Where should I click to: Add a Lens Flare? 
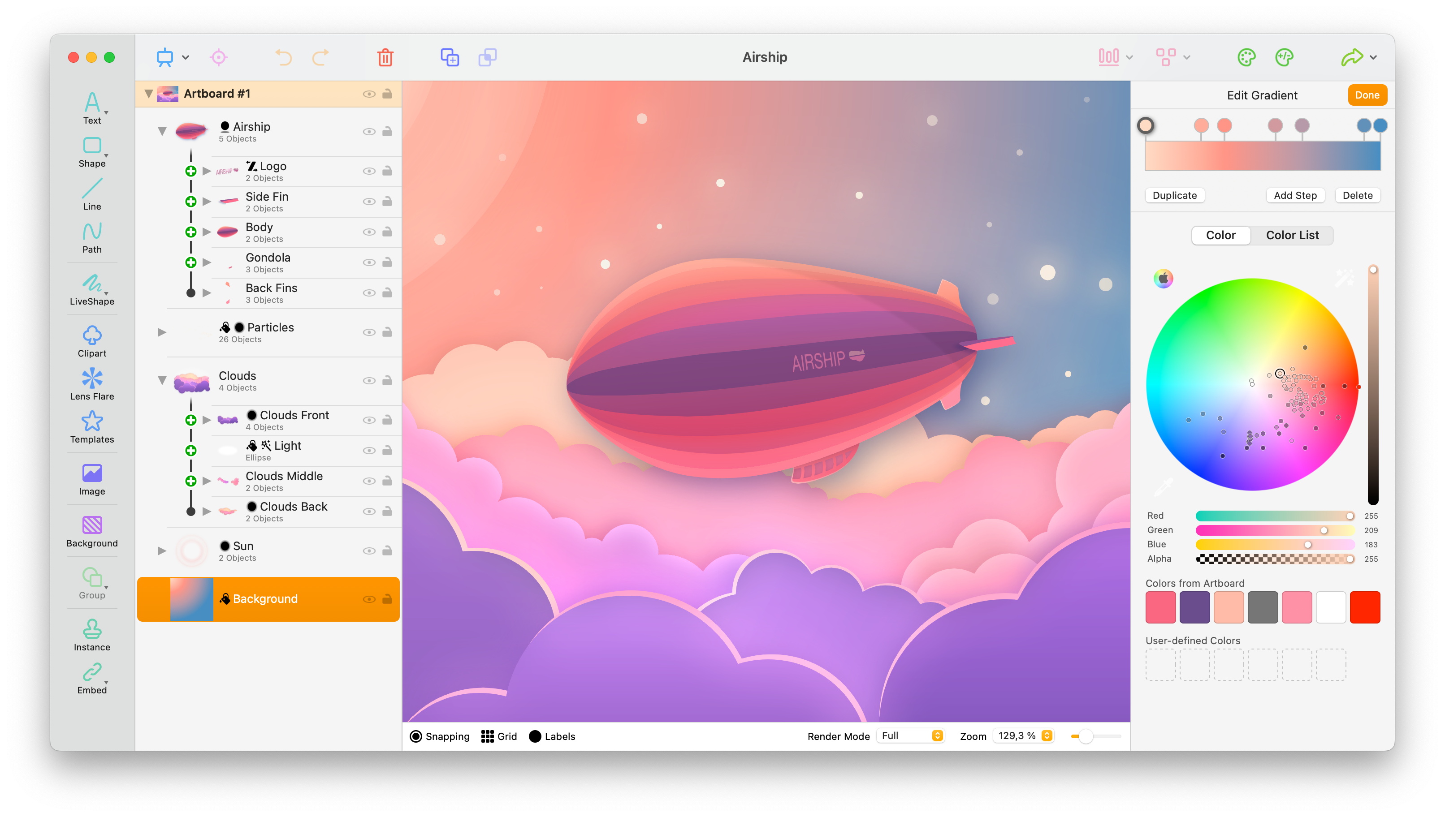point(92,384)
